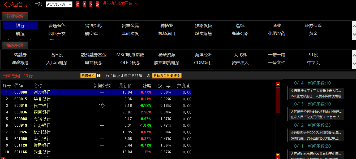Screen dimensions: 356x159
Task: Select the 证券保险 industry sector
Action: (313, 26)
